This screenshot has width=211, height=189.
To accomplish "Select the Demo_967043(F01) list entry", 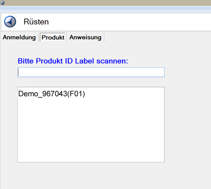I will click(x=51, y=94).
